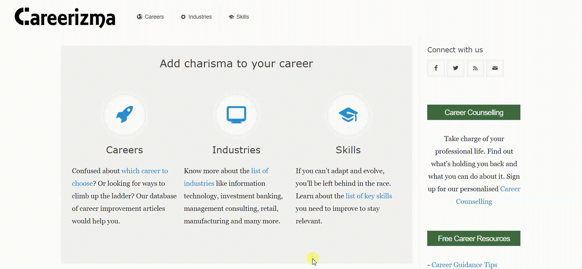Click the graduation cap Skills icon
Viewport: 582px width, 269px height.
point(348,115)
